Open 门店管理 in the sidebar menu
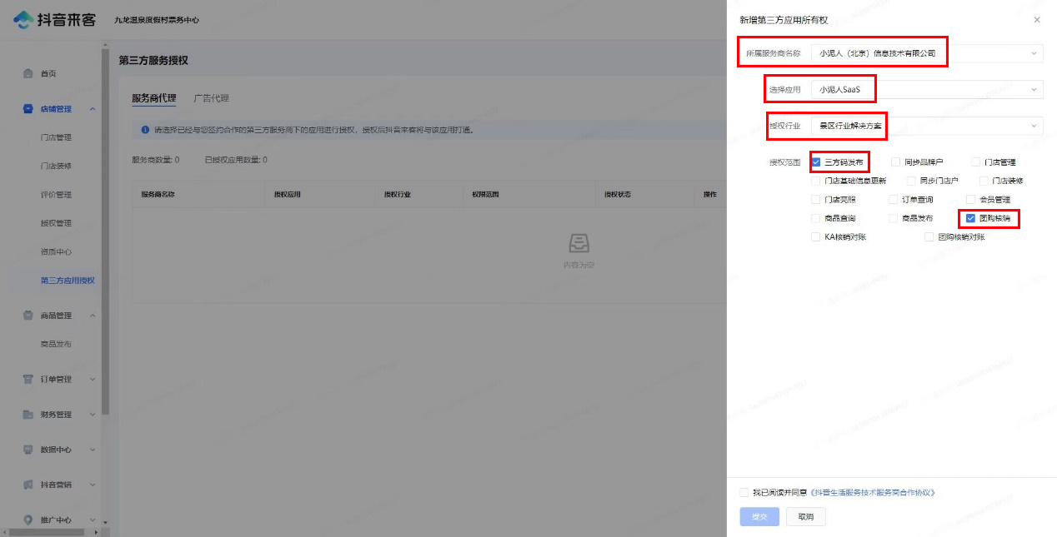Screen dimensions: 1057x537 56,137
